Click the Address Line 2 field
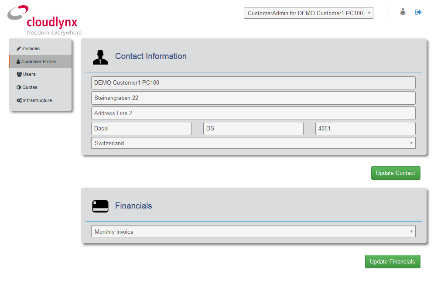This screenshot has width=434, height=284. pos(253,113)
